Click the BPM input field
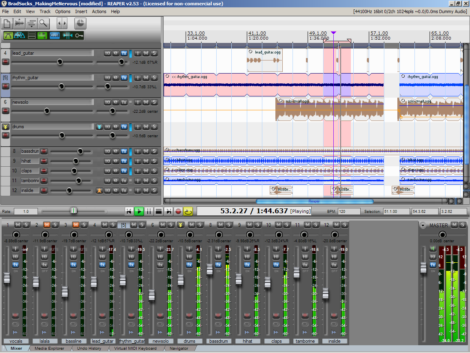 (349, 211)
